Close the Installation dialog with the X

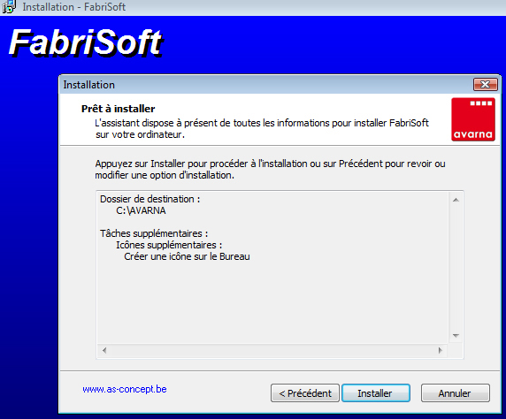(x=485, y=85)
